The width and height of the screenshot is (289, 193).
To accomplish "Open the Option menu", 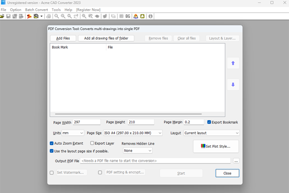I will point(16,10).
